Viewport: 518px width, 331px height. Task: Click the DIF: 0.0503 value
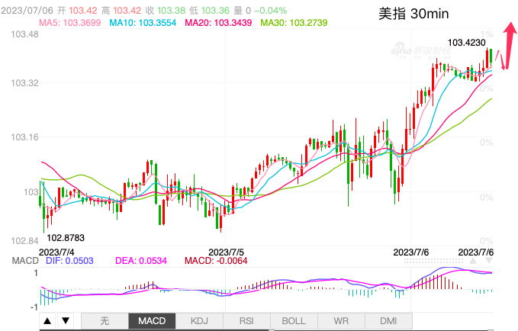[69, 261]
